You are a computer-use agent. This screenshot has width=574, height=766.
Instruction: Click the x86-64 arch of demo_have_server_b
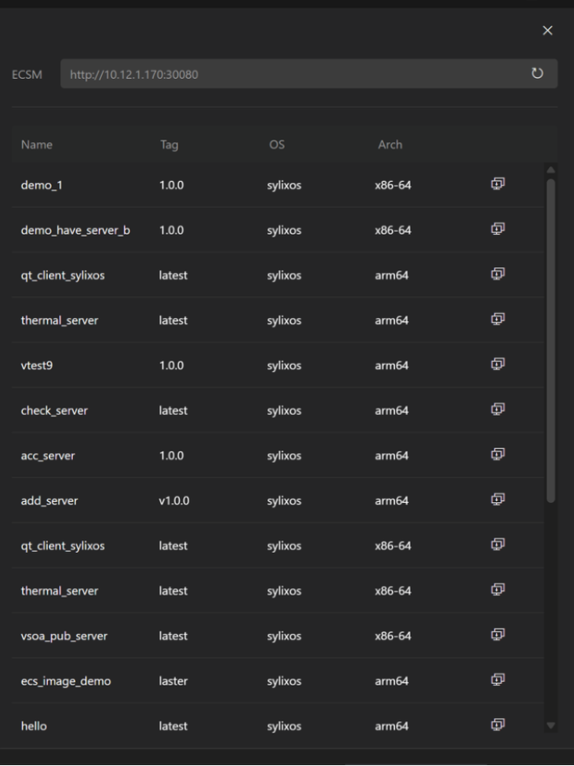point(393,230)
